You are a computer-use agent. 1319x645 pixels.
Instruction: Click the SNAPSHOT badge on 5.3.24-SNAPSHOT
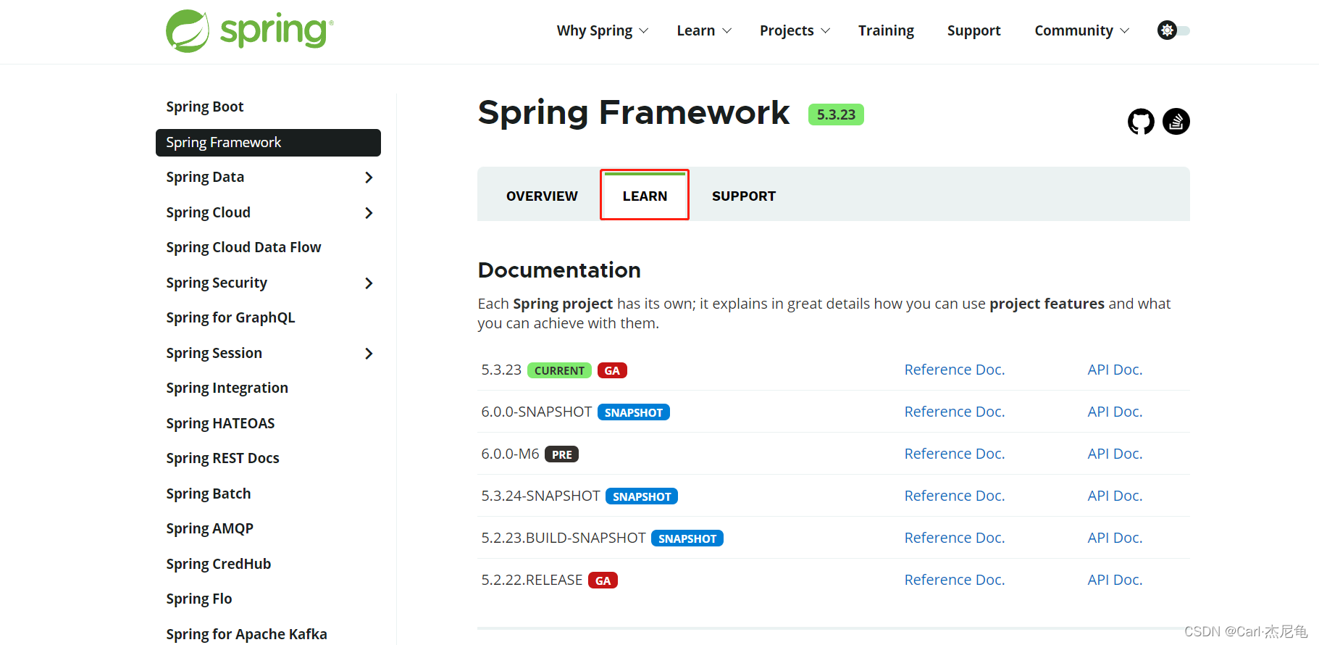click(642, 496)
